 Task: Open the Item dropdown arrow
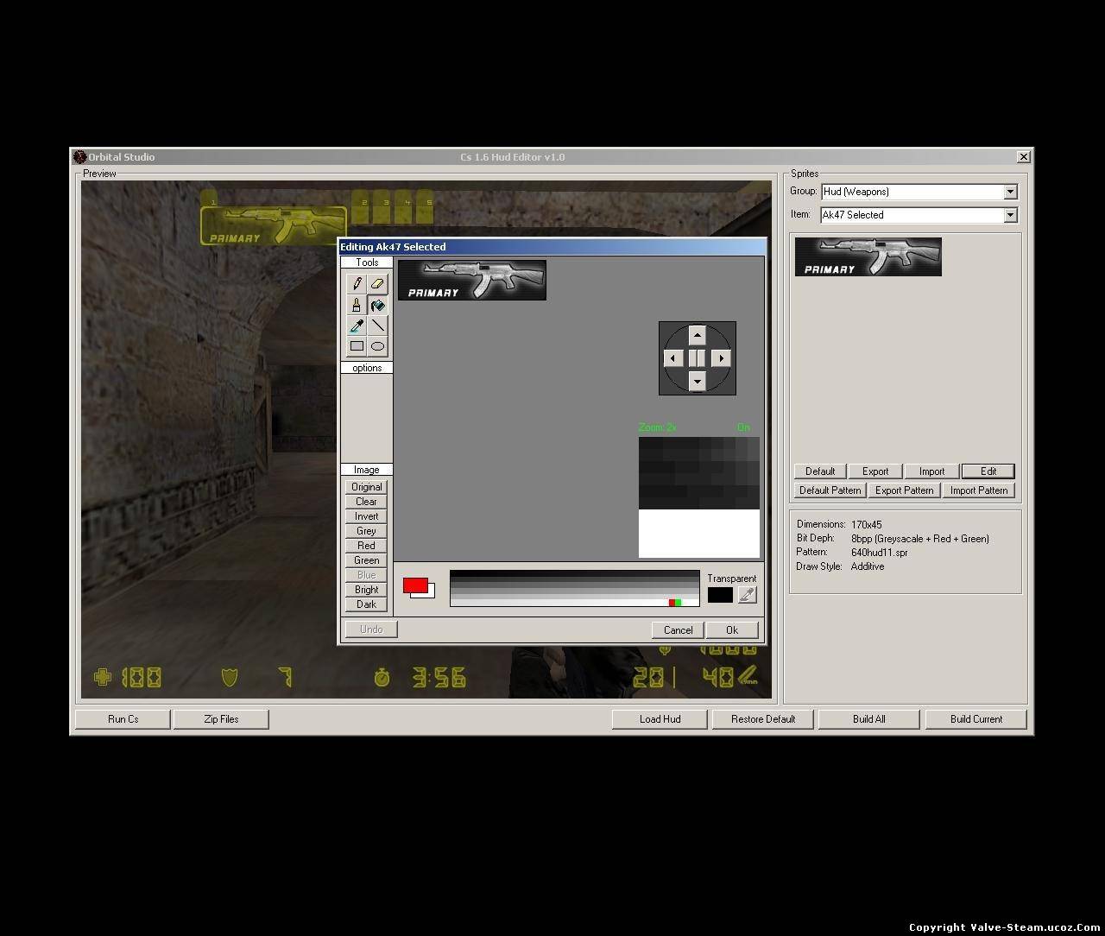(1011, 215)
